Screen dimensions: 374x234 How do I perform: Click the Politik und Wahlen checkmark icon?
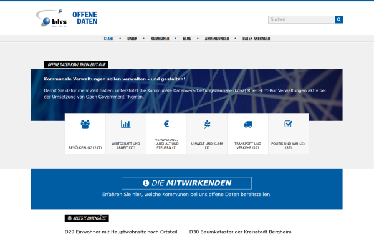tap(288, 124)
